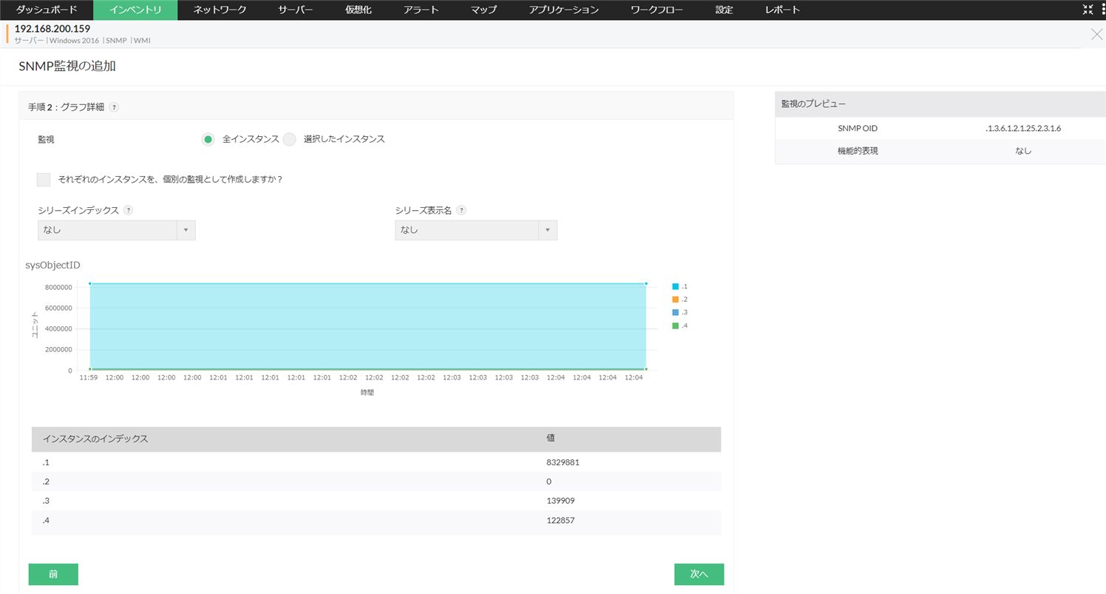1106x594 pixels.
Task: Click the 次へ button
Action: (x=699, y=574)
